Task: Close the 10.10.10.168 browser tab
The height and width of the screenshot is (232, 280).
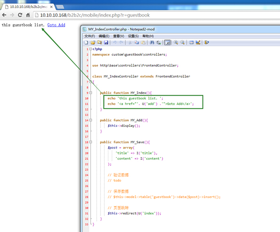Action: (x=51, y=7)
